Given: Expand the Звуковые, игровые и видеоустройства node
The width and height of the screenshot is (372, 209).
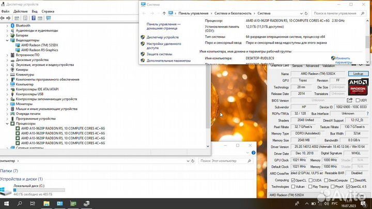Looking at the screenshot, I should [x=7, y=65].
